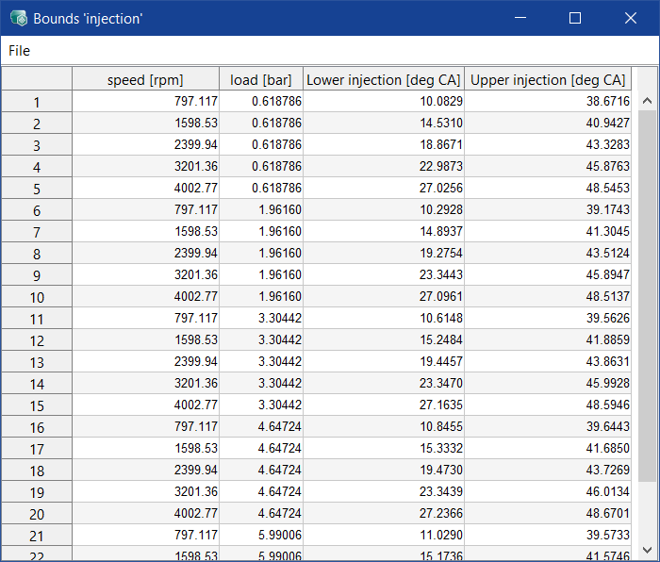The image size is (660, 562).
Task: Select the speed [rpm] column header
Action: coord(145,79)
